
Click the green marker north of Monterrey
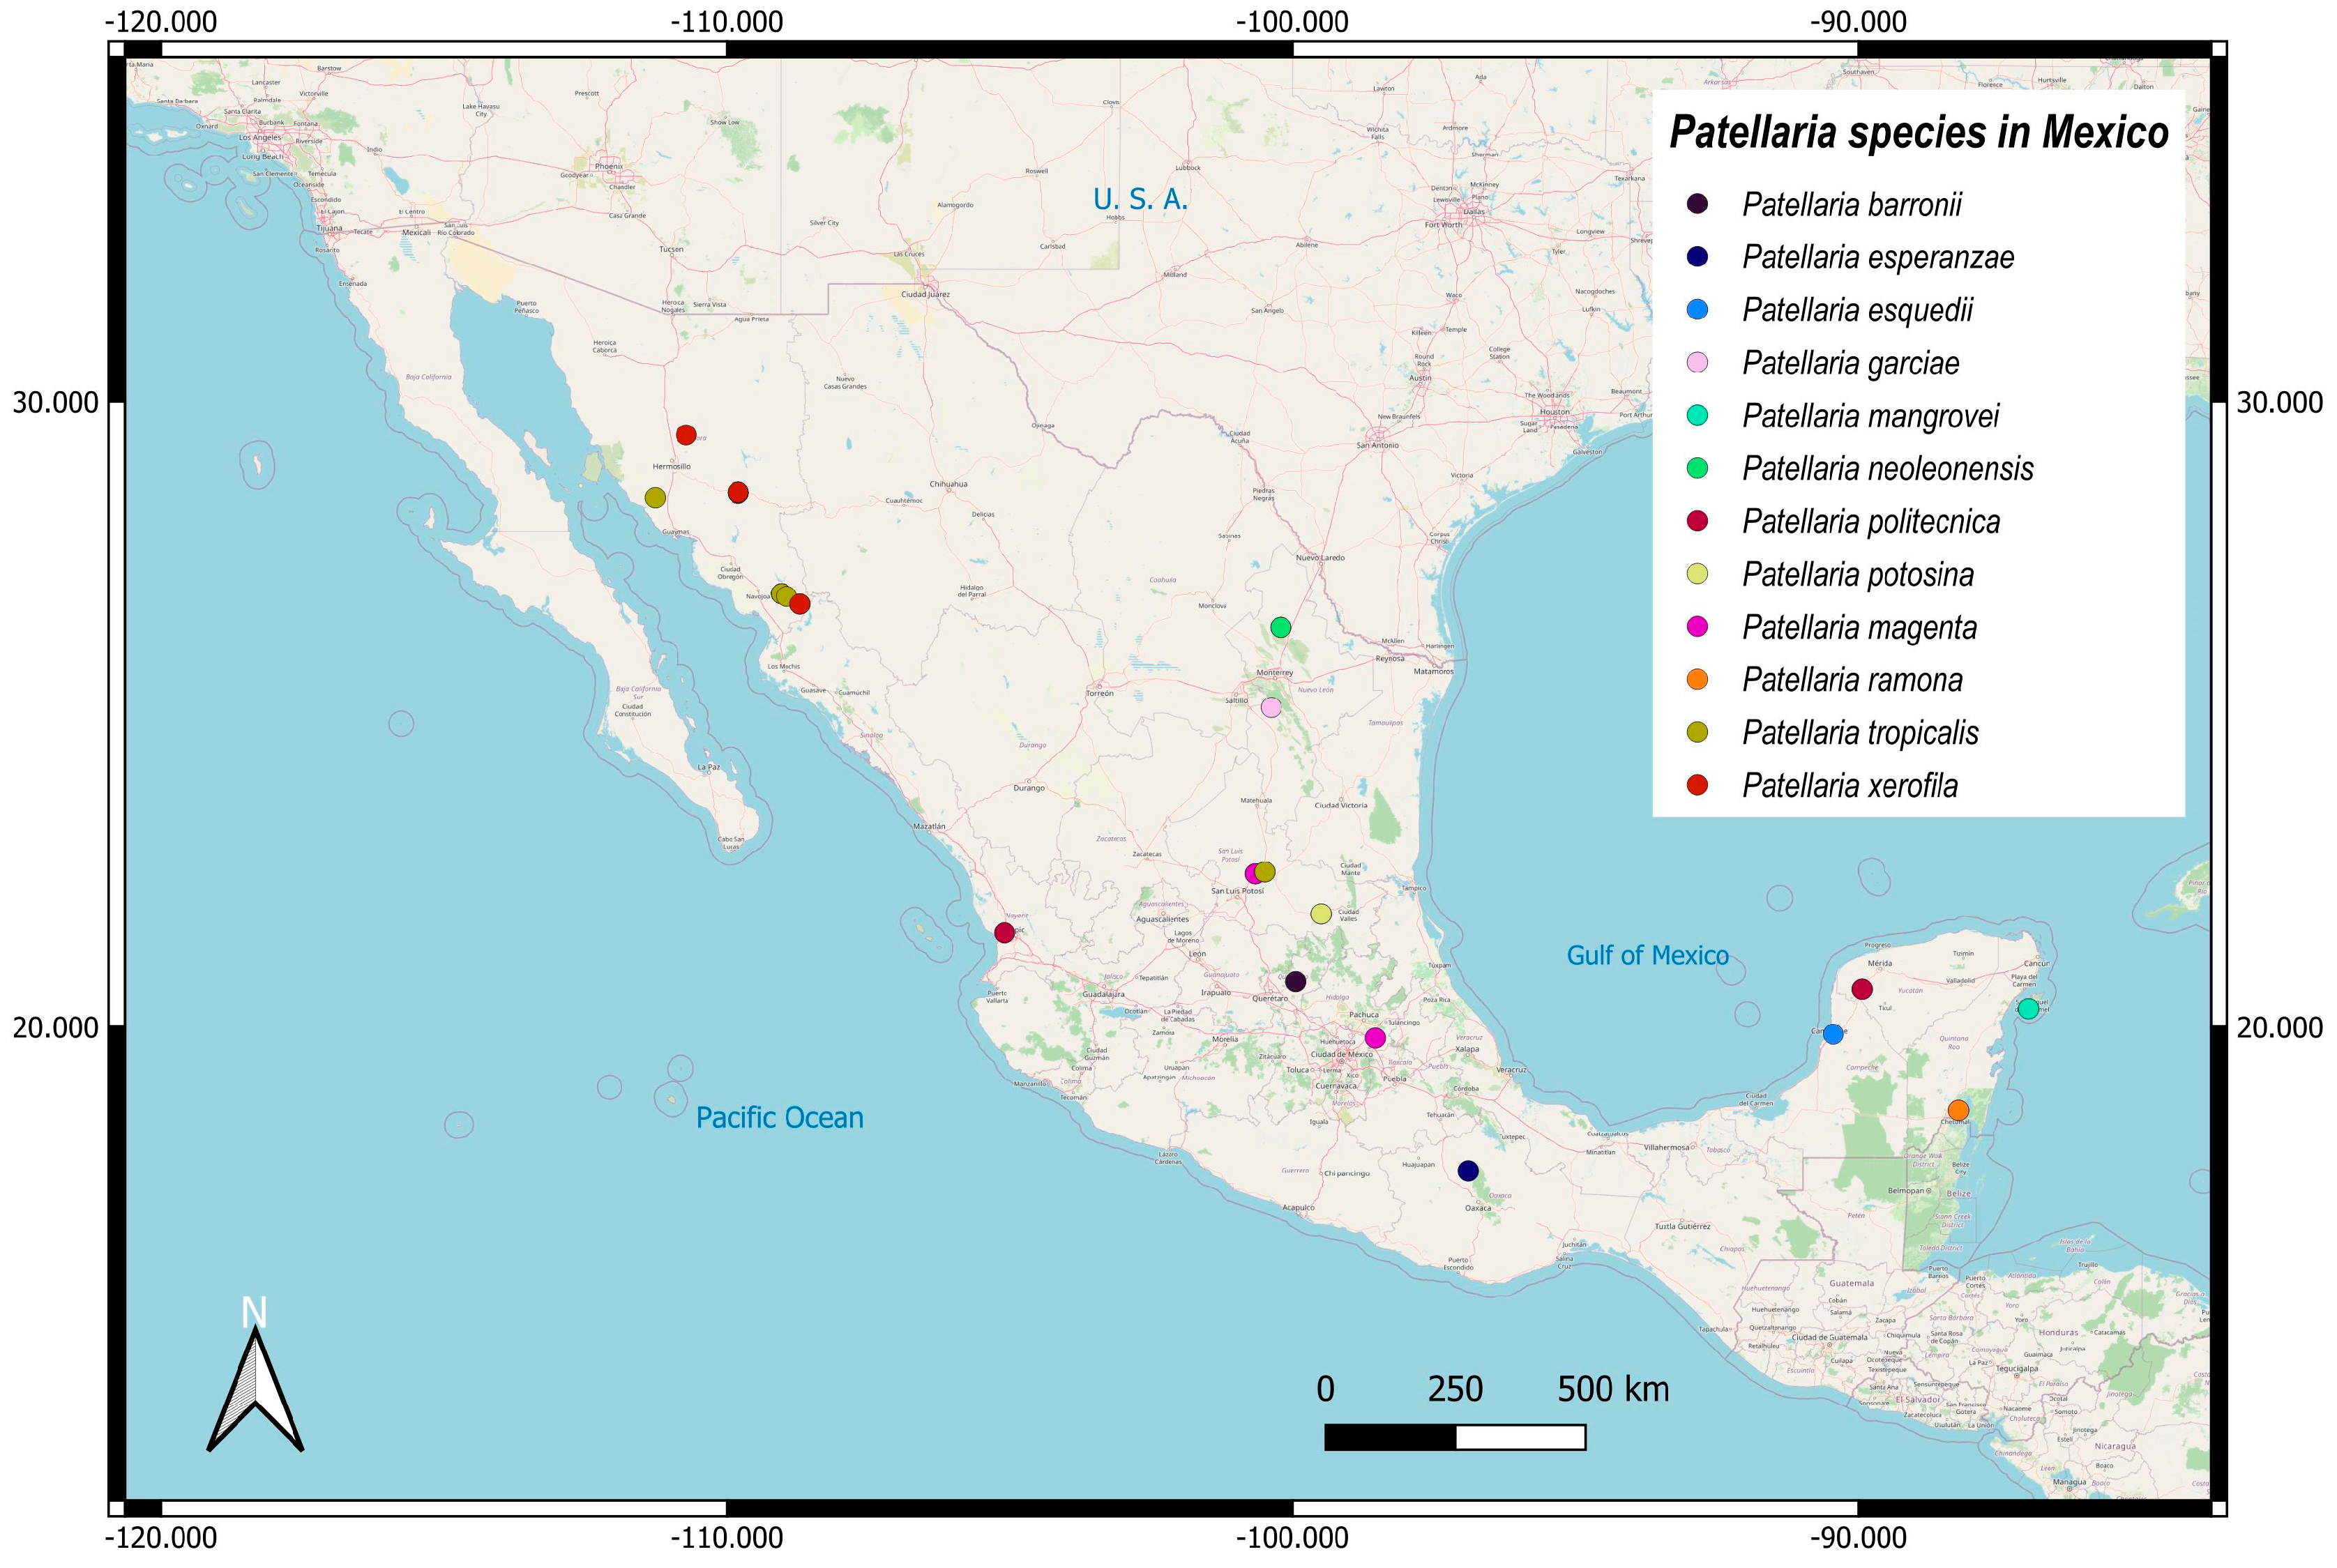click(x=1280, y=627)
